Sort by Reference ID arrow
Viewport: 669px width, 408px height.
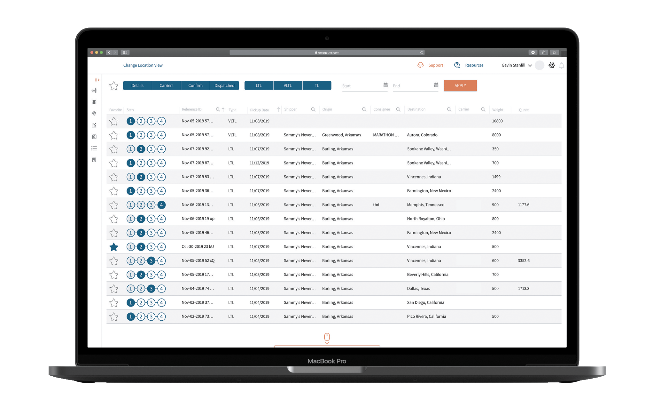click(223, 109)
